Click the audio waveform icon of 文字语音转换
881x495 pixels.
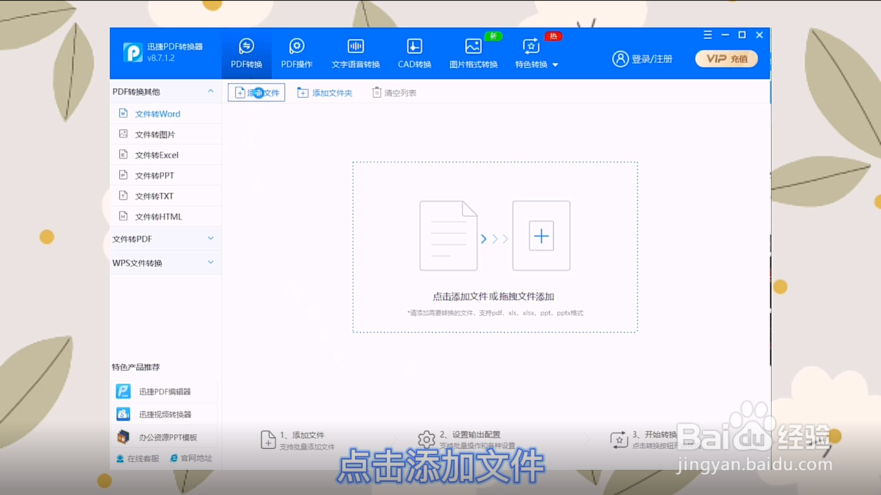tap(356, 46)
